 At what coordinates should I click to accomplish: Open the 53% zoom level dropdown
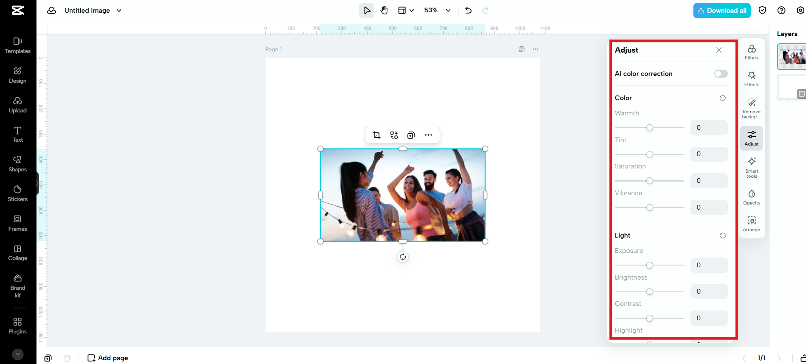(x=437, y=10)
